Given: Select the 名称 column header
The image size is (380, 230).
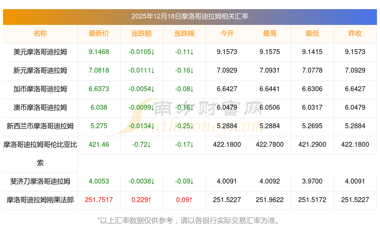Looking at the screenshot, I should 40,33.
